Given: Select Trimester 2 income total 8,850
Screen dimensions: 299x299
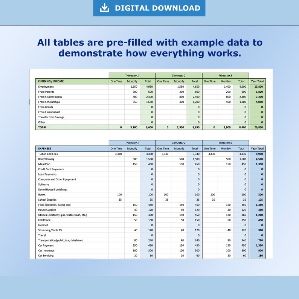Looking at the screenshot, I should (x=195, y=127).
